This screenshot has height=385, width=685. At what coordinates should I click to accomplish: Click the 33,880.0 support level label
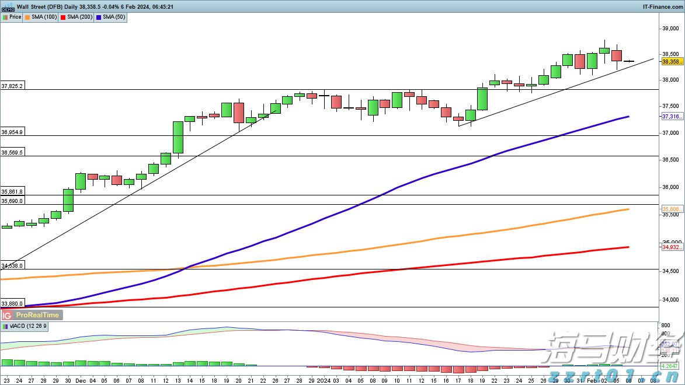point(12,303)
